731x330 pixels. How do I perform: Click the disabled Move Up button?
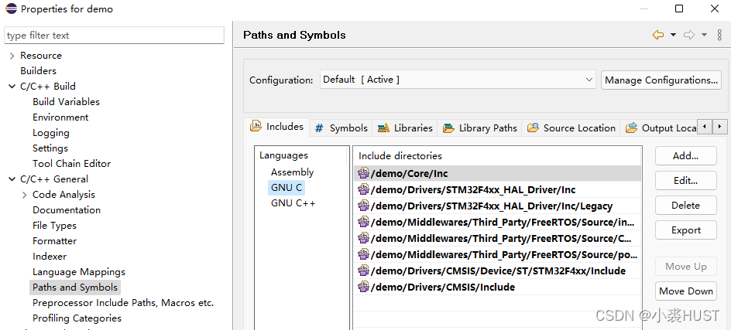(x=686, y=266)
